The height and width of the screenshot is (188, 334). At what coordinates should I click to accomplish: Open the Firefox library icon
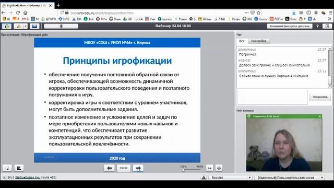pyautogui.click(x=301, y=13)
